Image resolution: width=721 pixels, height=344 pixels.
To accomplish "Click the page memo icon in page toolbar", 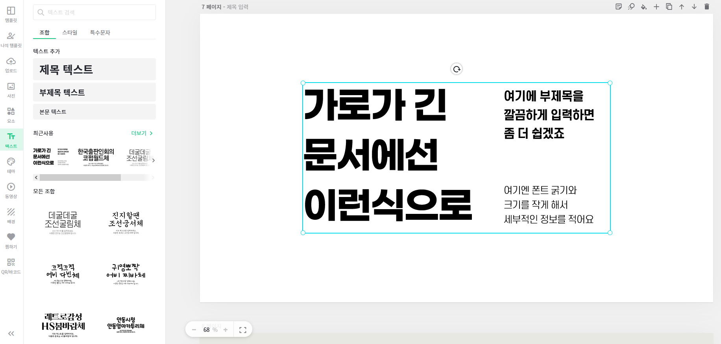I will [619, 7].
